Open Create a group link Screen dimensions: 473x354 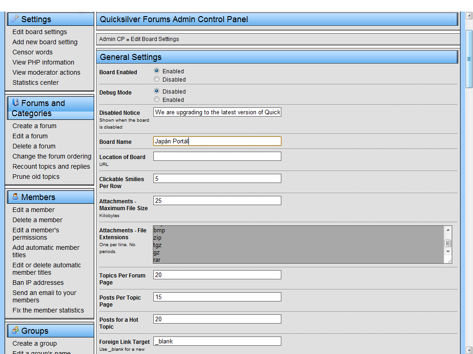(x=34, y=343)
